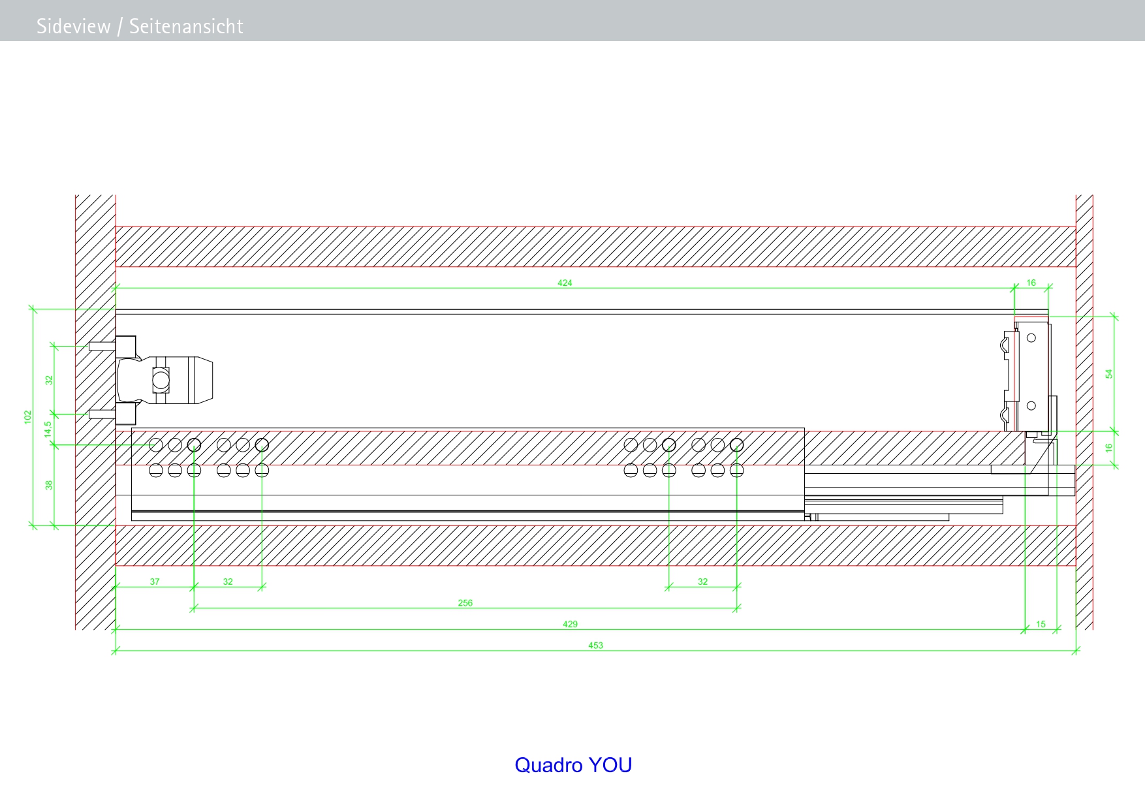Screen dimensions: 1145x810
Task: Click the upper mounting pin on left wall
Action: 99,346
